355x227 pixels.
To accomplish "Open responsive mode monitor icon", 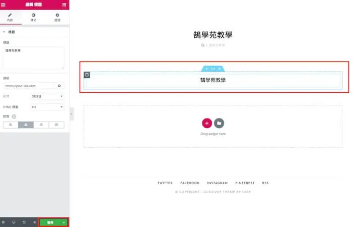I will coord(14,222).
